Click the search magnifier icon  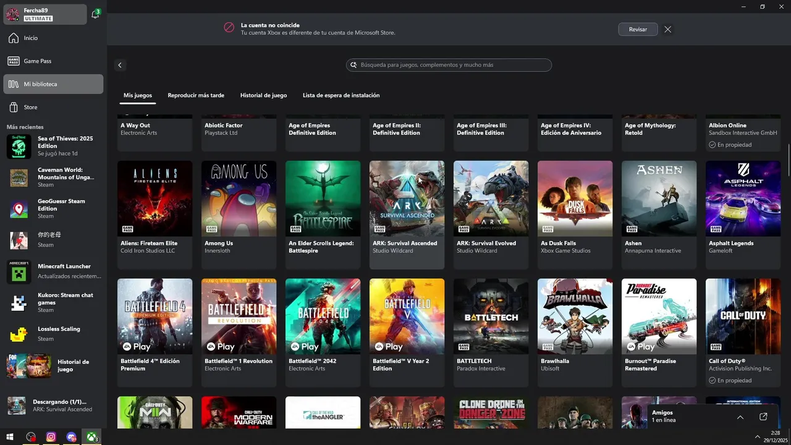(x=353, y=65)
